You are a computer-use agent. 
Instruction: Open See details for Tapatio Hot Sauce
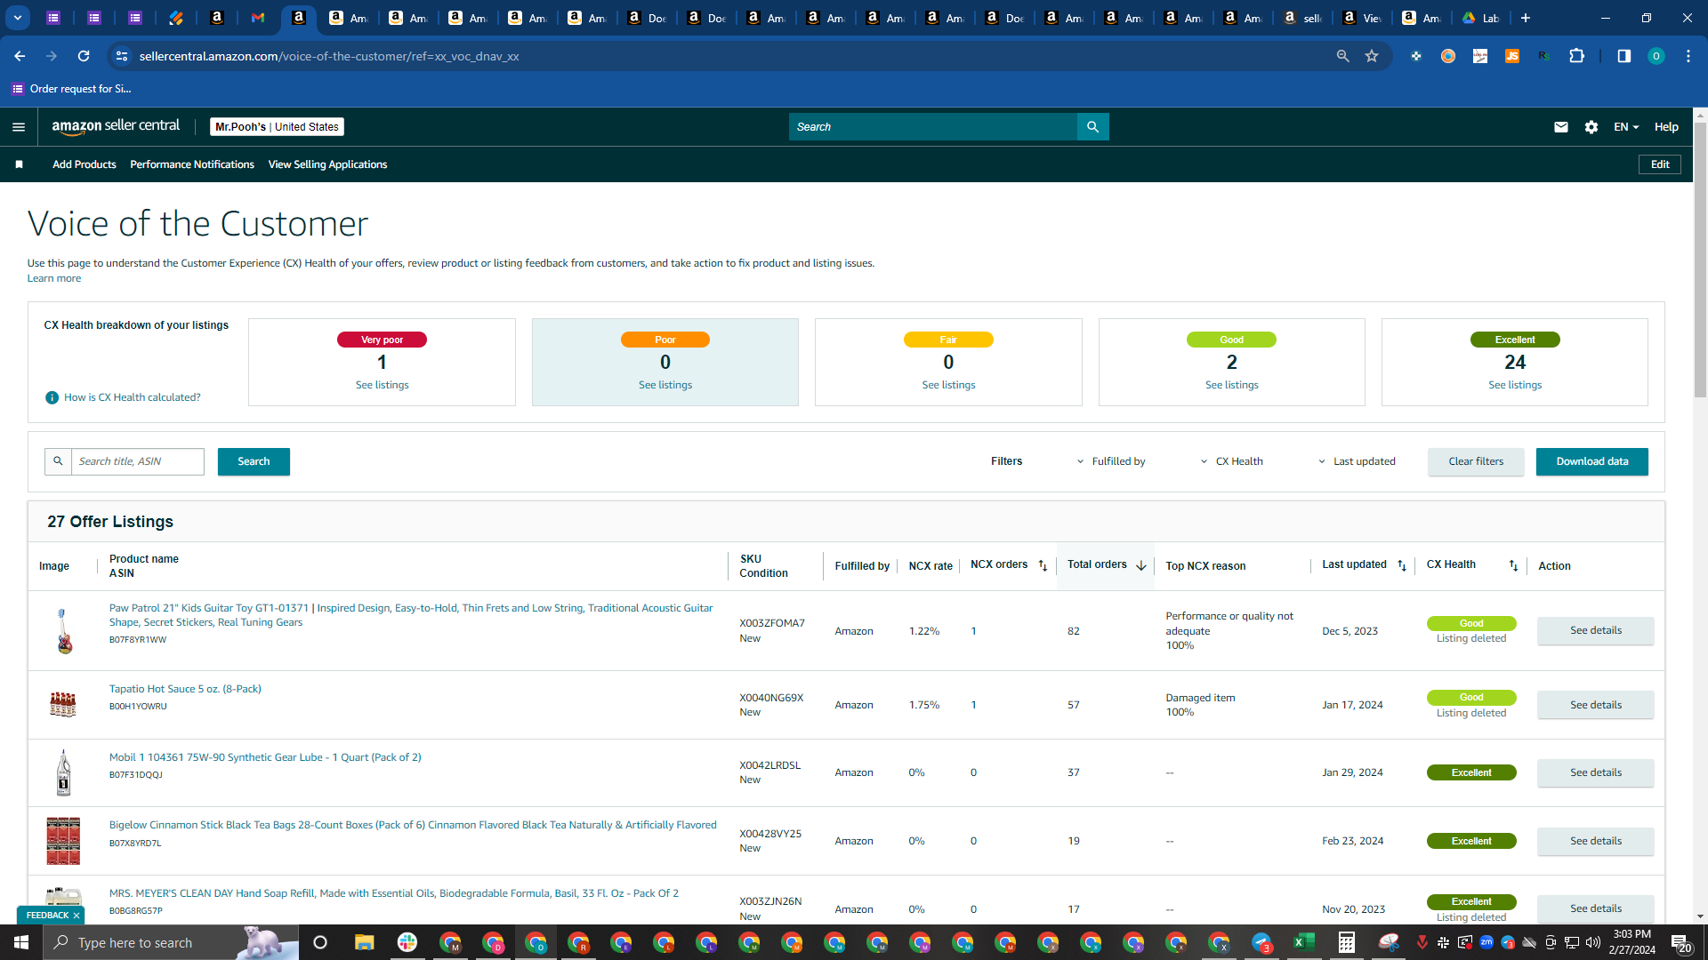(1596, 705)
